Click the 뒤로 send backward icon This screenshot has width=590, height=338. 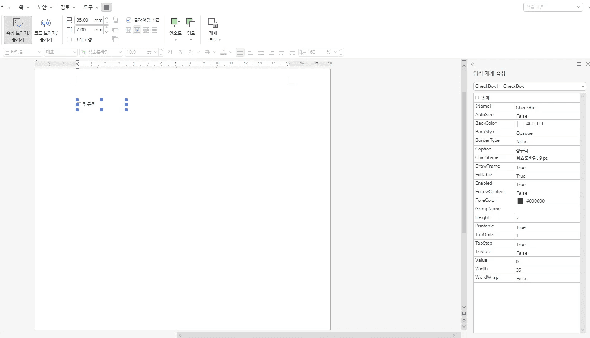[x=191, y=23]
